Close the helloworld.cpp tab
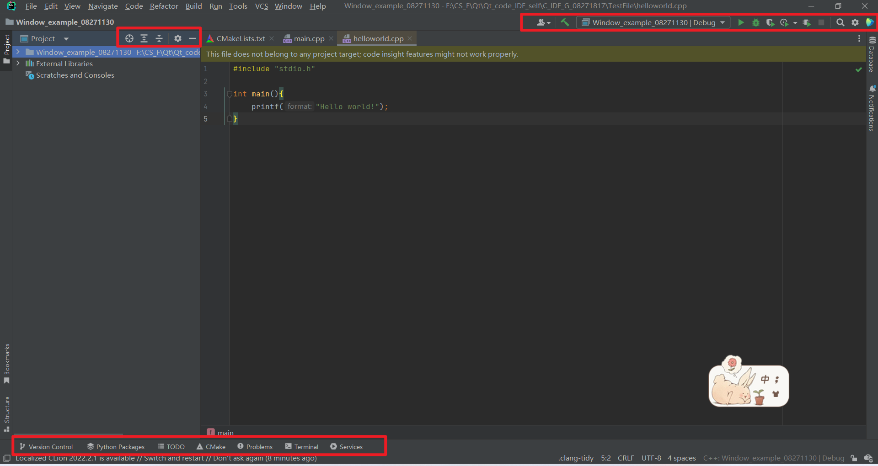 point(410,38)
